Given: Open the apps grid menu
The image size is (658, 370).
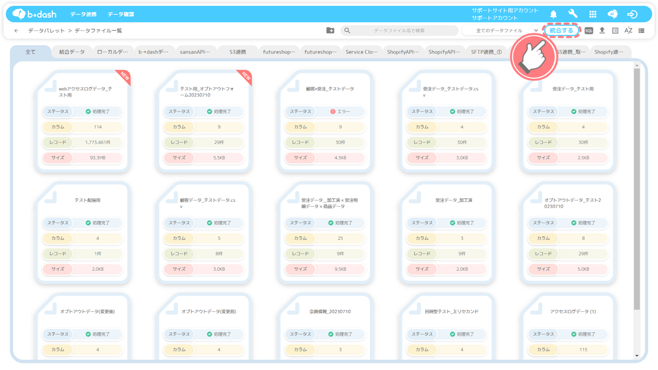Looking at the screenshot, I should tap(593, 14).
